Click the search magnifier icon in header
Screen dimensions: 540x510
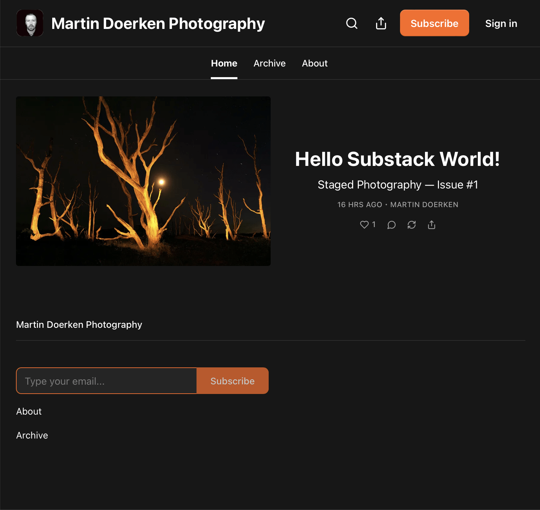click(x=351, y=24)
